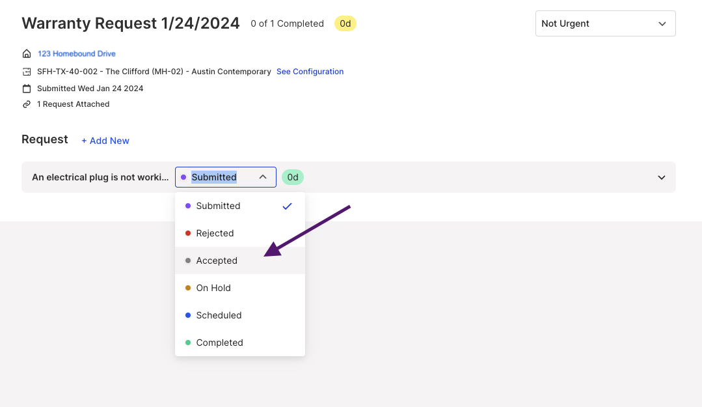This screenshot has height=407, width=702.
Task: Collapse the Submitted status dropdown
Action: (226, 177)
